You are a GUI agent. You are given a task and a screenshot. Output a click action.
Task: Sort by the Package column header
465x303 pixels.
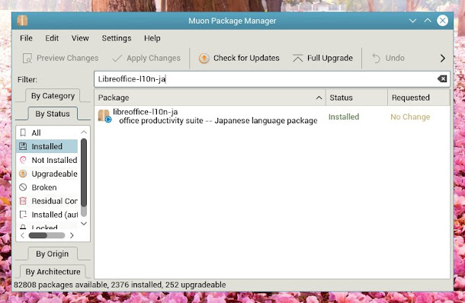210,97
